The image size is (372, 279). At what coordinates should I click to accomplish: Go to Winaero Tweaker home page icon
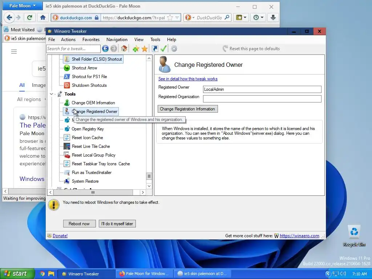124,49
